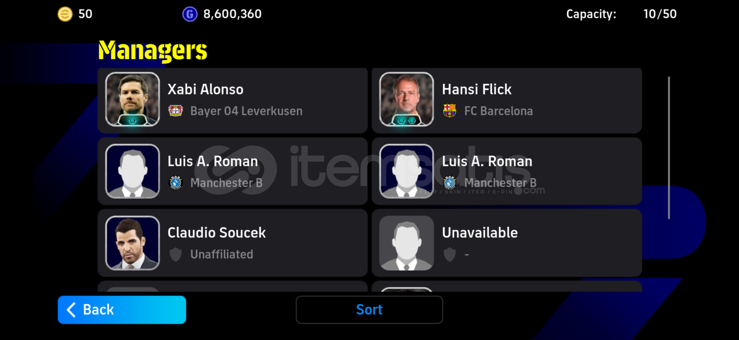Click the Xabi Alonso name label

point(205,89)
